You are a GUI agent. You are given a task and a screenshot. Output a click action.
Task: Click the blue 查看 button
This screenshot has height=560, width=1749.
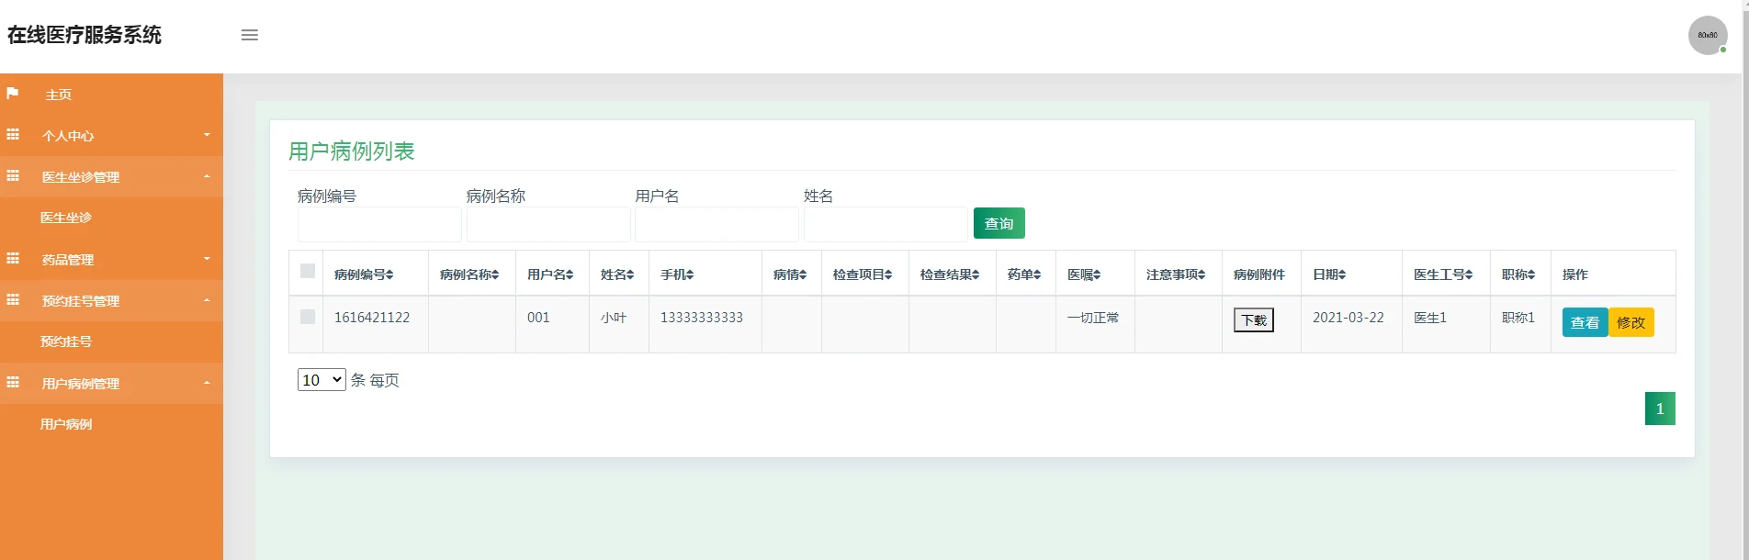click(x=1585, y=322)
